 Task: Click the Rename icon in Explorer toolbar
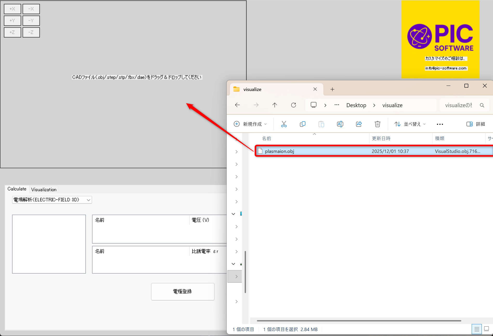coord(340,124)
